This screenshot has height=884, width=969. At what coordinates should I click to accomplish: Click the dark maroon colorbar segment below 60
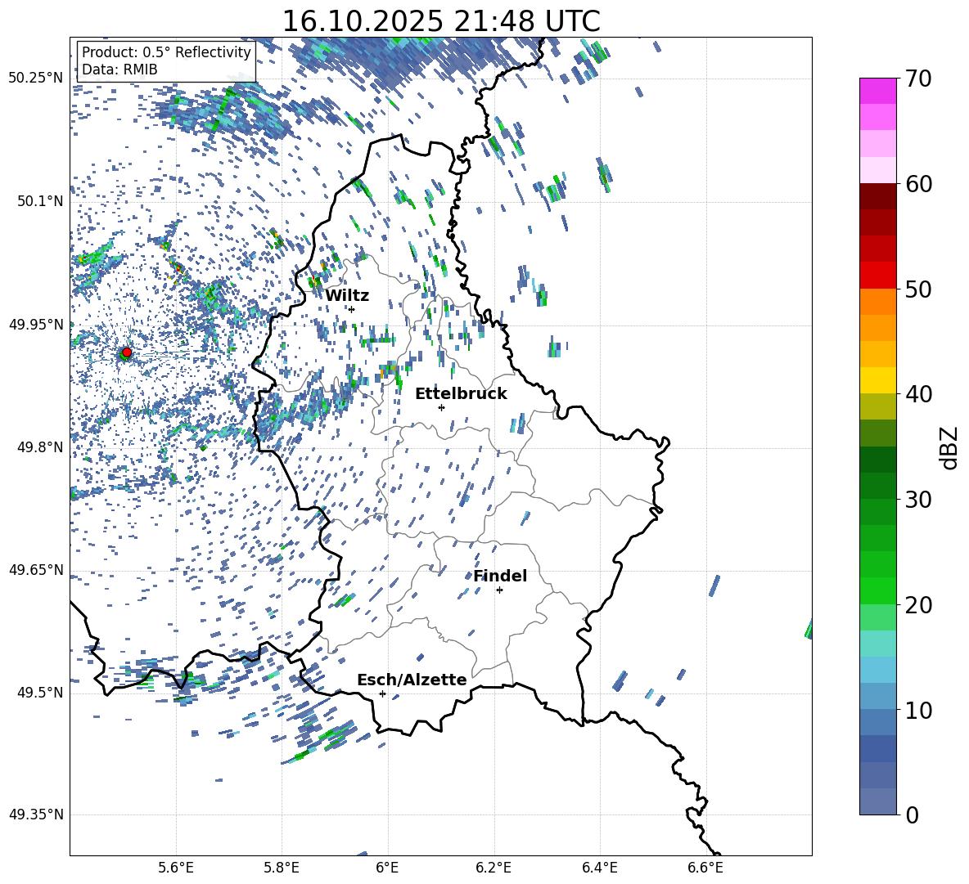click(877, 196)
